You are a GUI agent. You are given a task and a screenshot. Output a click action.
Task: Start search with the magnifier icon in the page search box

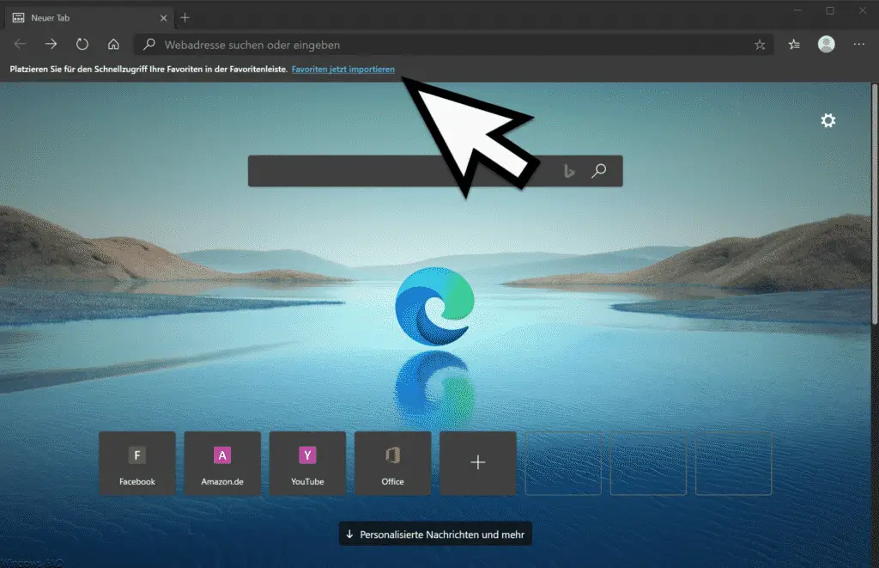click(598, 170)
